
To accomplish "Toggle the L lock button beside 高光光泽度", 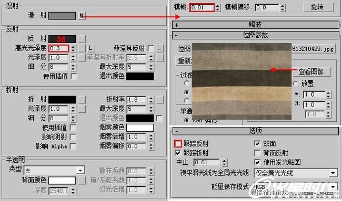I will (90, 48).
